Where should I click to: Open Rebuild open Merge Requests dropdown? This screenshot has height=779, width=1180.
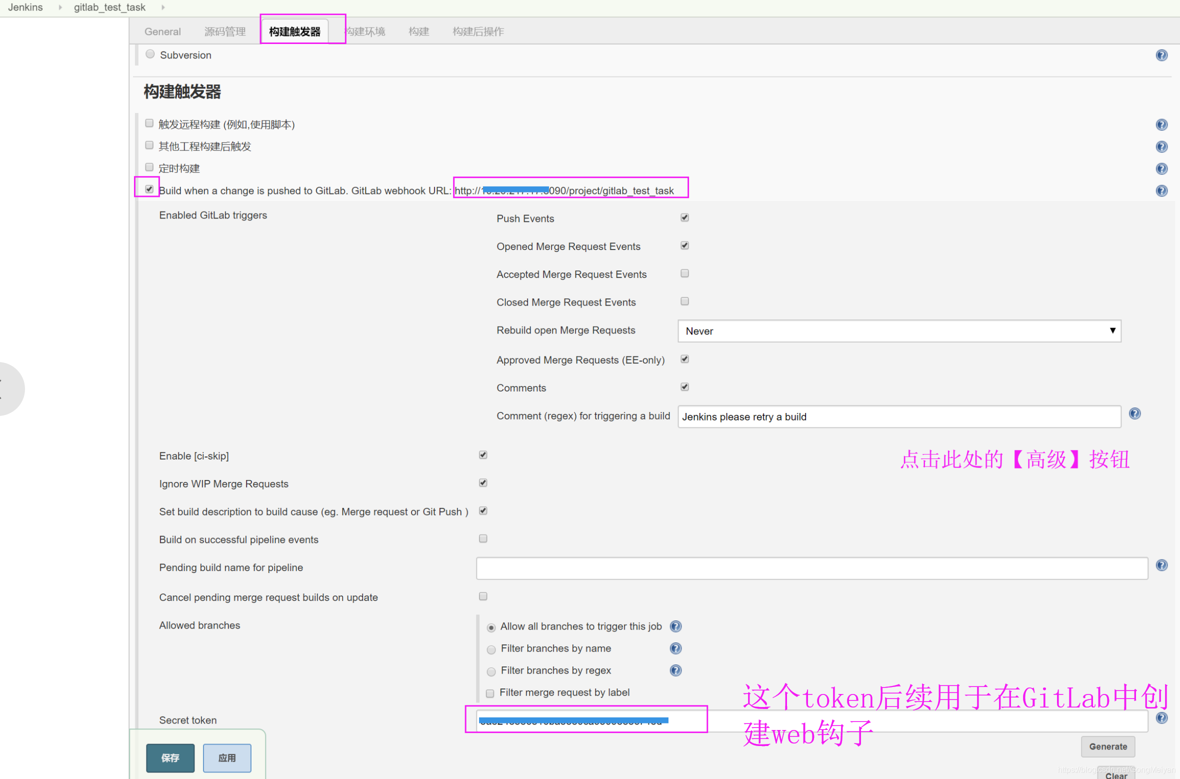tap(899, 331)
